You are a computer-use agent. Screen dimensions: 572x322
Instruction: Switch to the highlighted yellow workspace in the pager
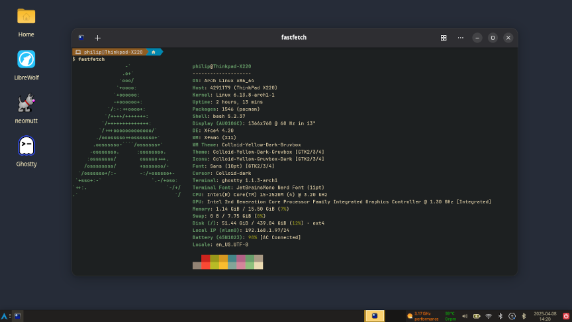click(x=374, y=316)
